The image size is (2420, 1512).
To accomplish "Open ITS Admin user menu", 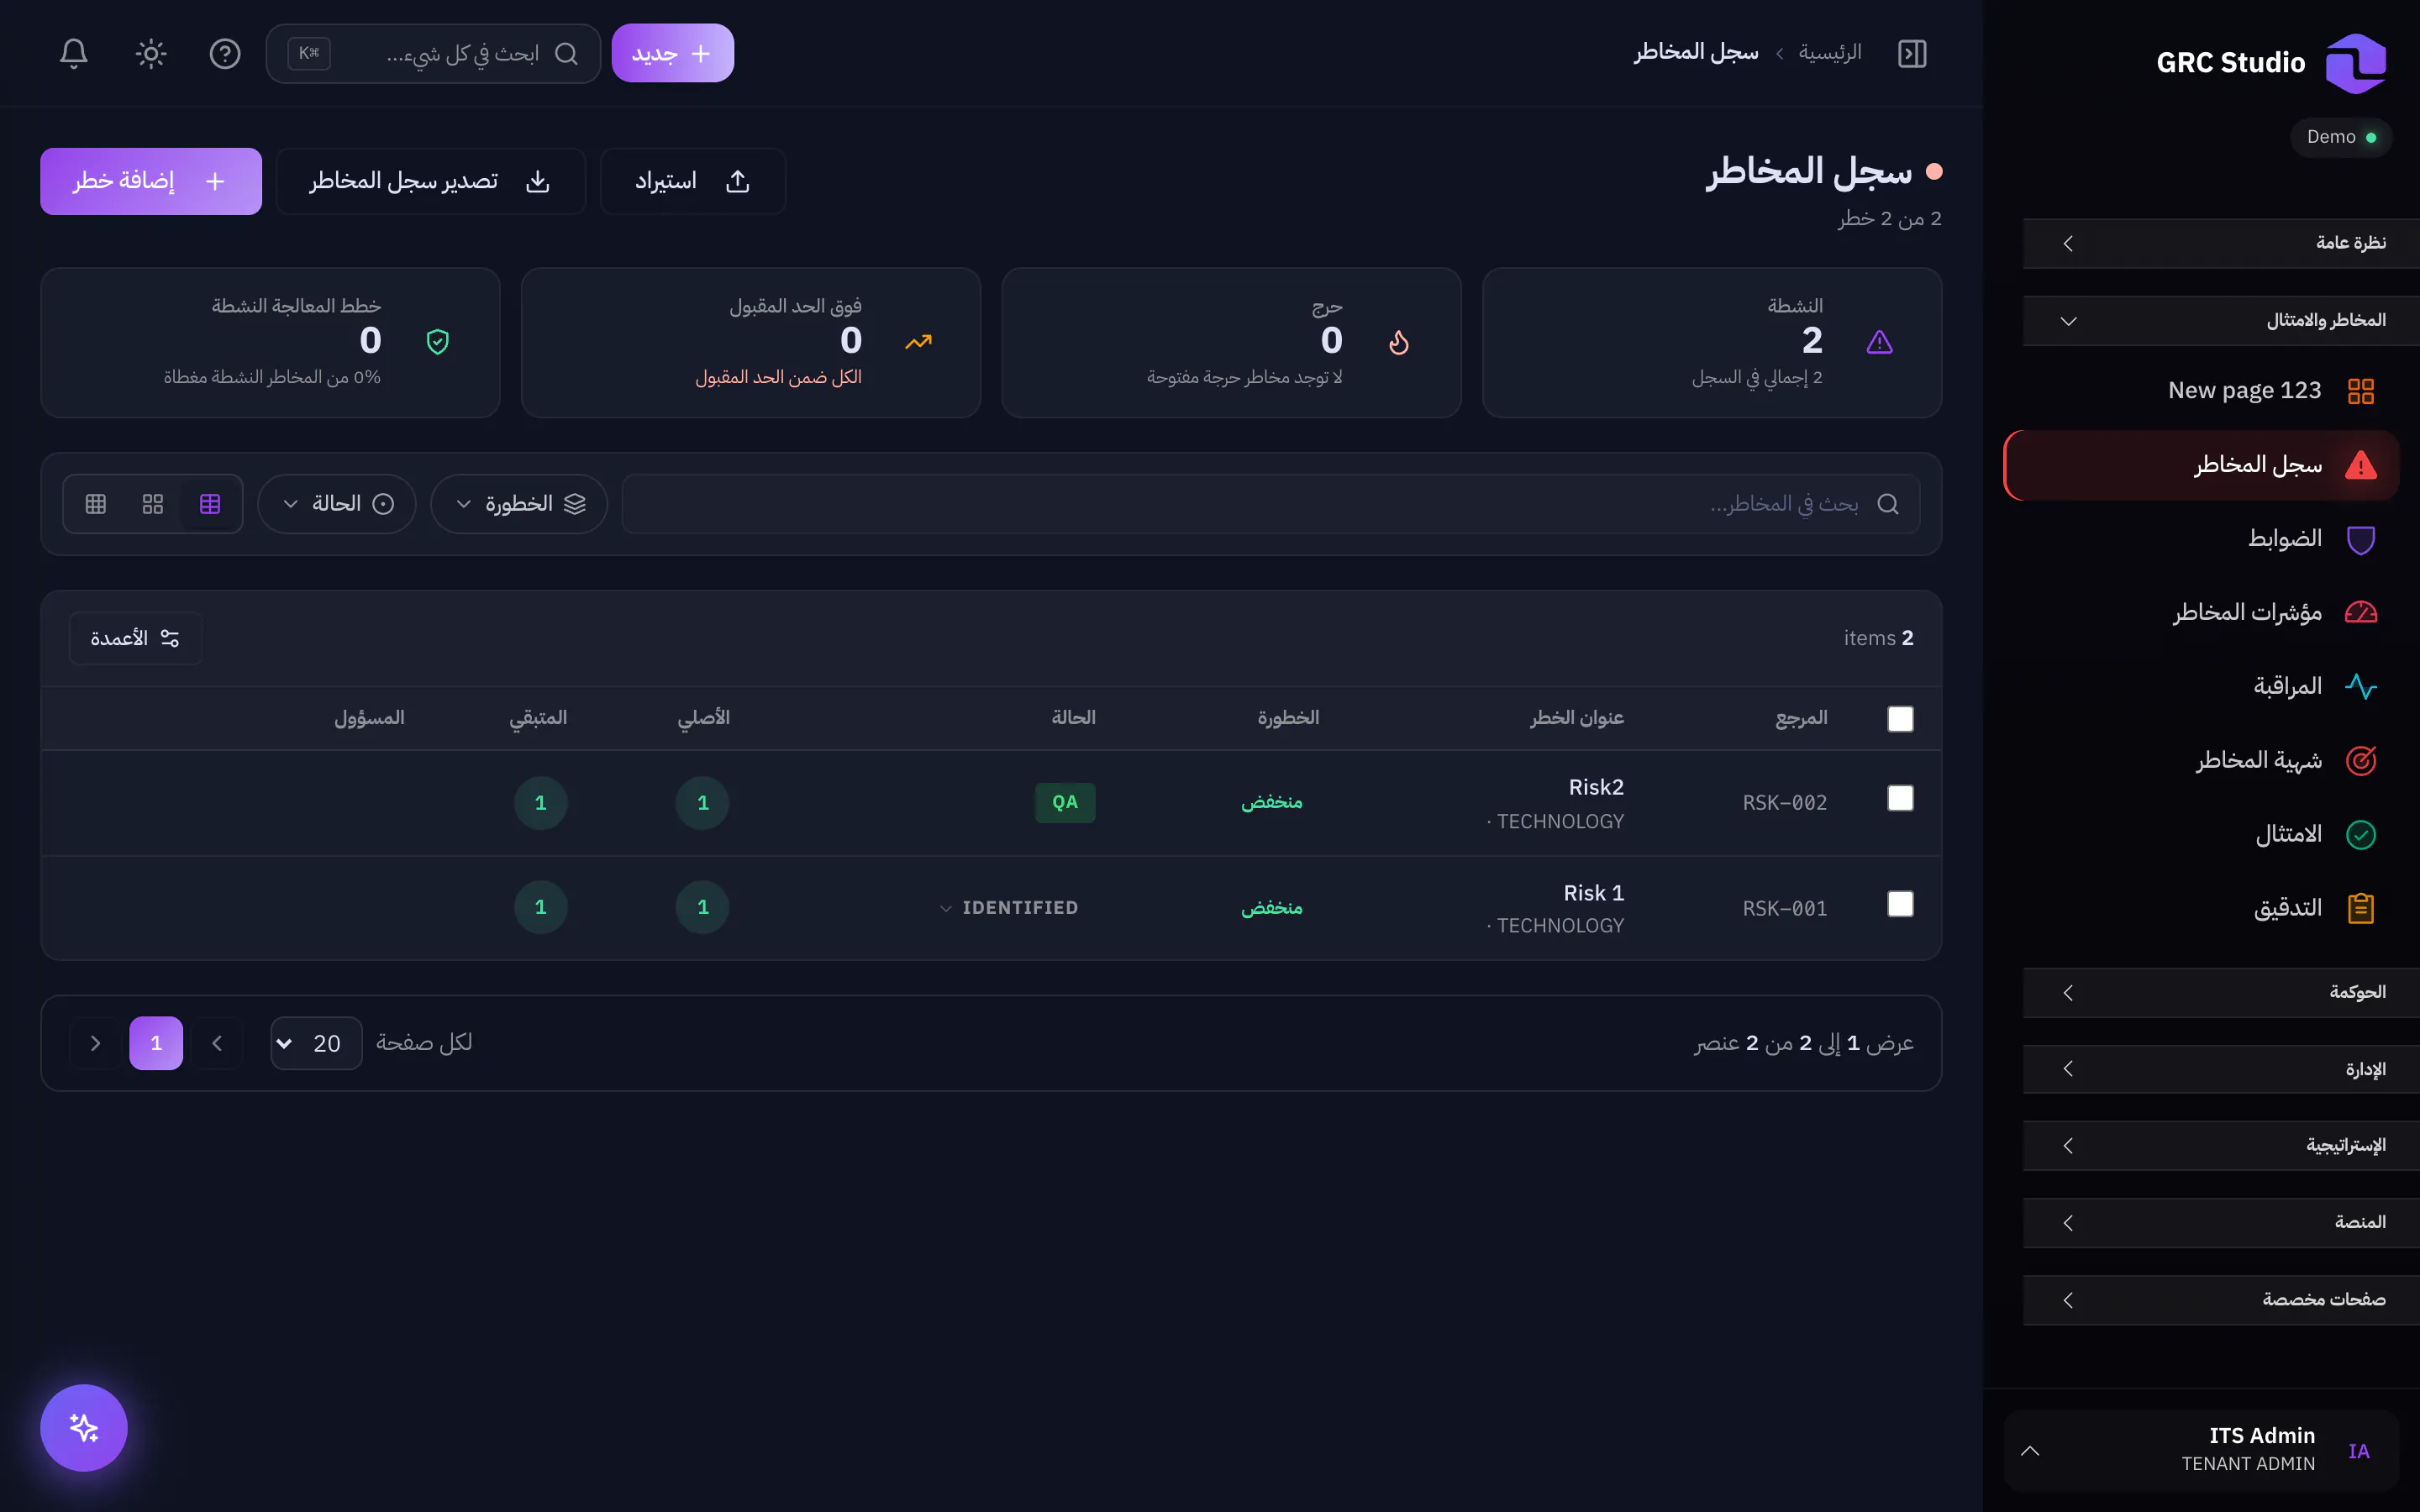I will click(x=2201, y=1450).
